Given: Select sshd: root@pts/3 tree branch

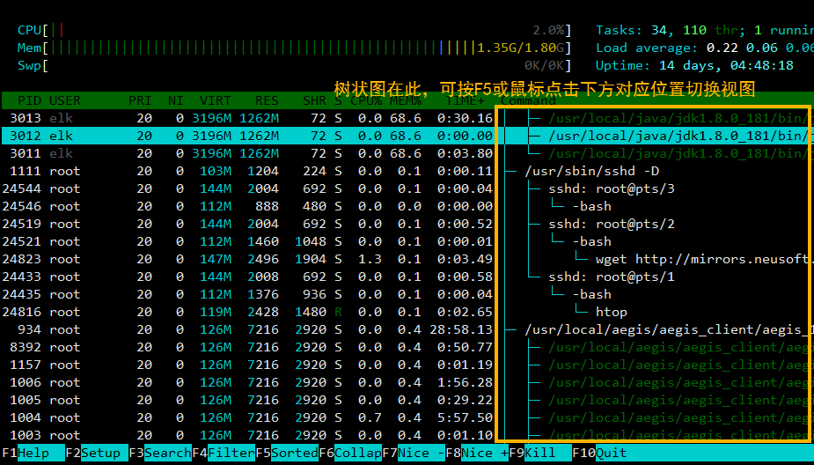Looking at the screenshot, I should [612, 188].
